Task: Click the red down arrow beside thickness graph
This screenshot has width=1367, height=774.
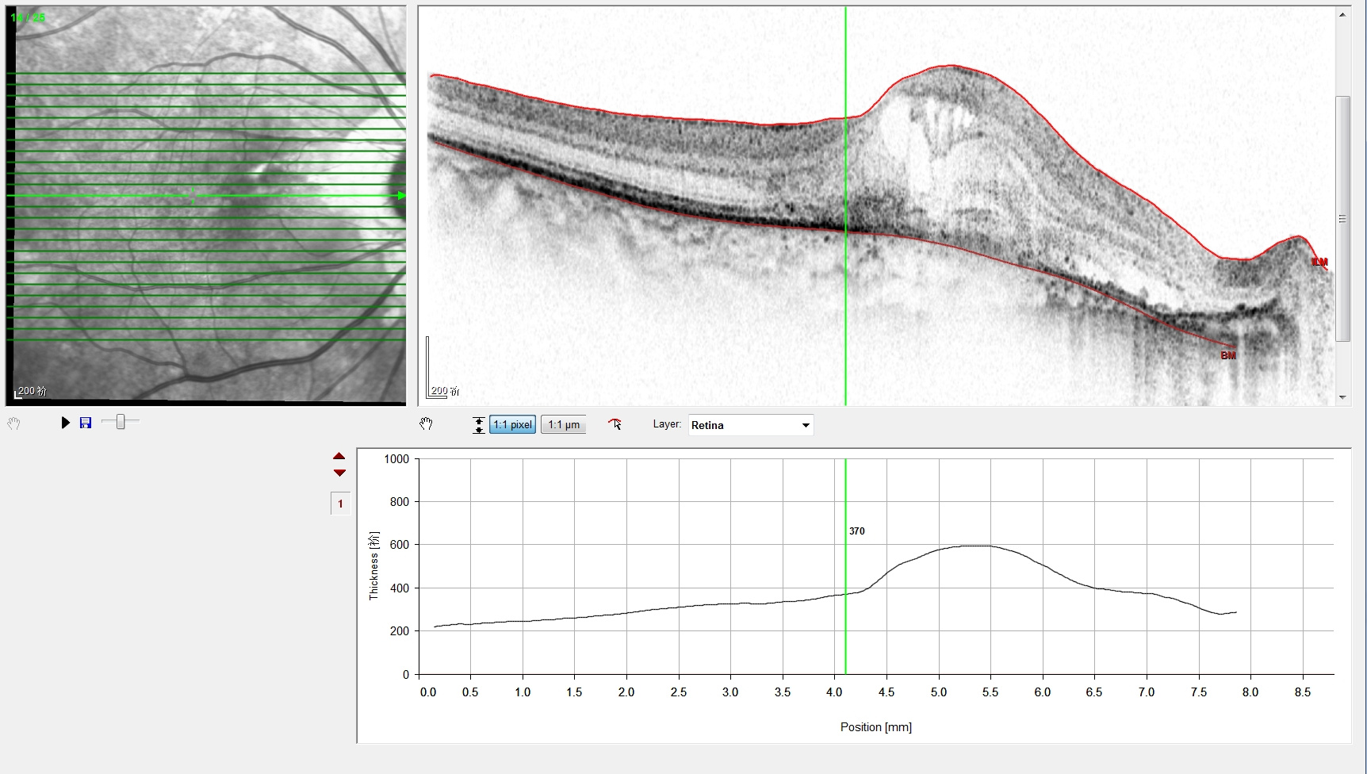Action: (x=339, y=473)
